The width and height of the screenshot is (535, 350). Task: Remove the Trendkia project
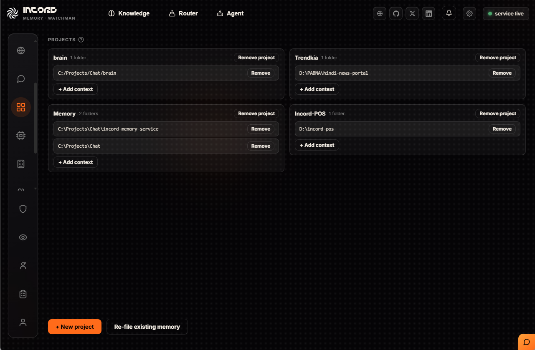tap(498, 58)
